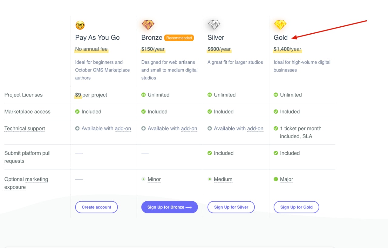Viewport: 388px width, 248px height.
Task: Click the nerd face emoji above Pay As You Go
Action: tap(80, 25)
